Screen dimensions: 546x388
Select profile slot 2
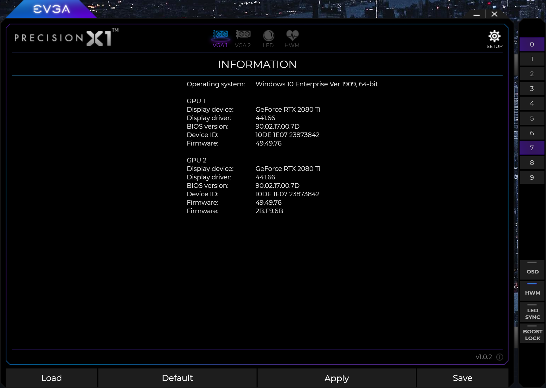pos(532,74)
